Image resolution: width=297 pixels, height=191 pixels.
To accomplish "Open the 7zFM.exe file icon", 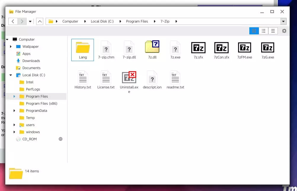I will point(245,48).
